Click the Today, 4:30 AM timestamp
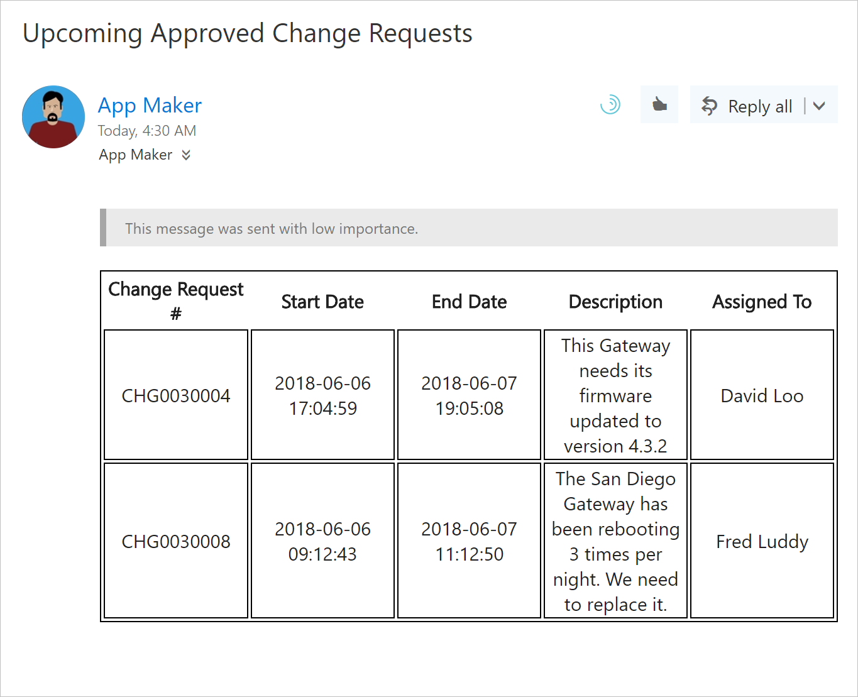This screenshot has width=858, height=697. point(147,131)
